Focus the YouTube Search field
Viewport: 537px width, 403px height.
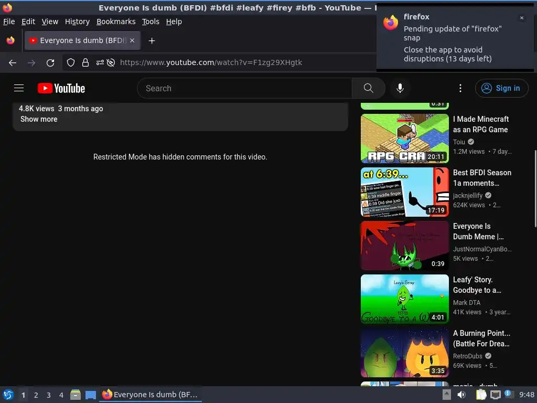click(244, 88)
